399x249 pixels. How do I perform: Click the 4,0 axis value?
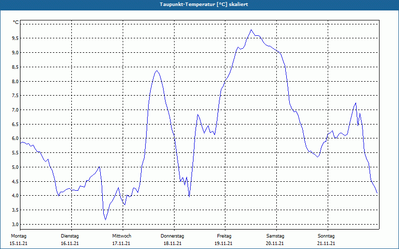16,196
